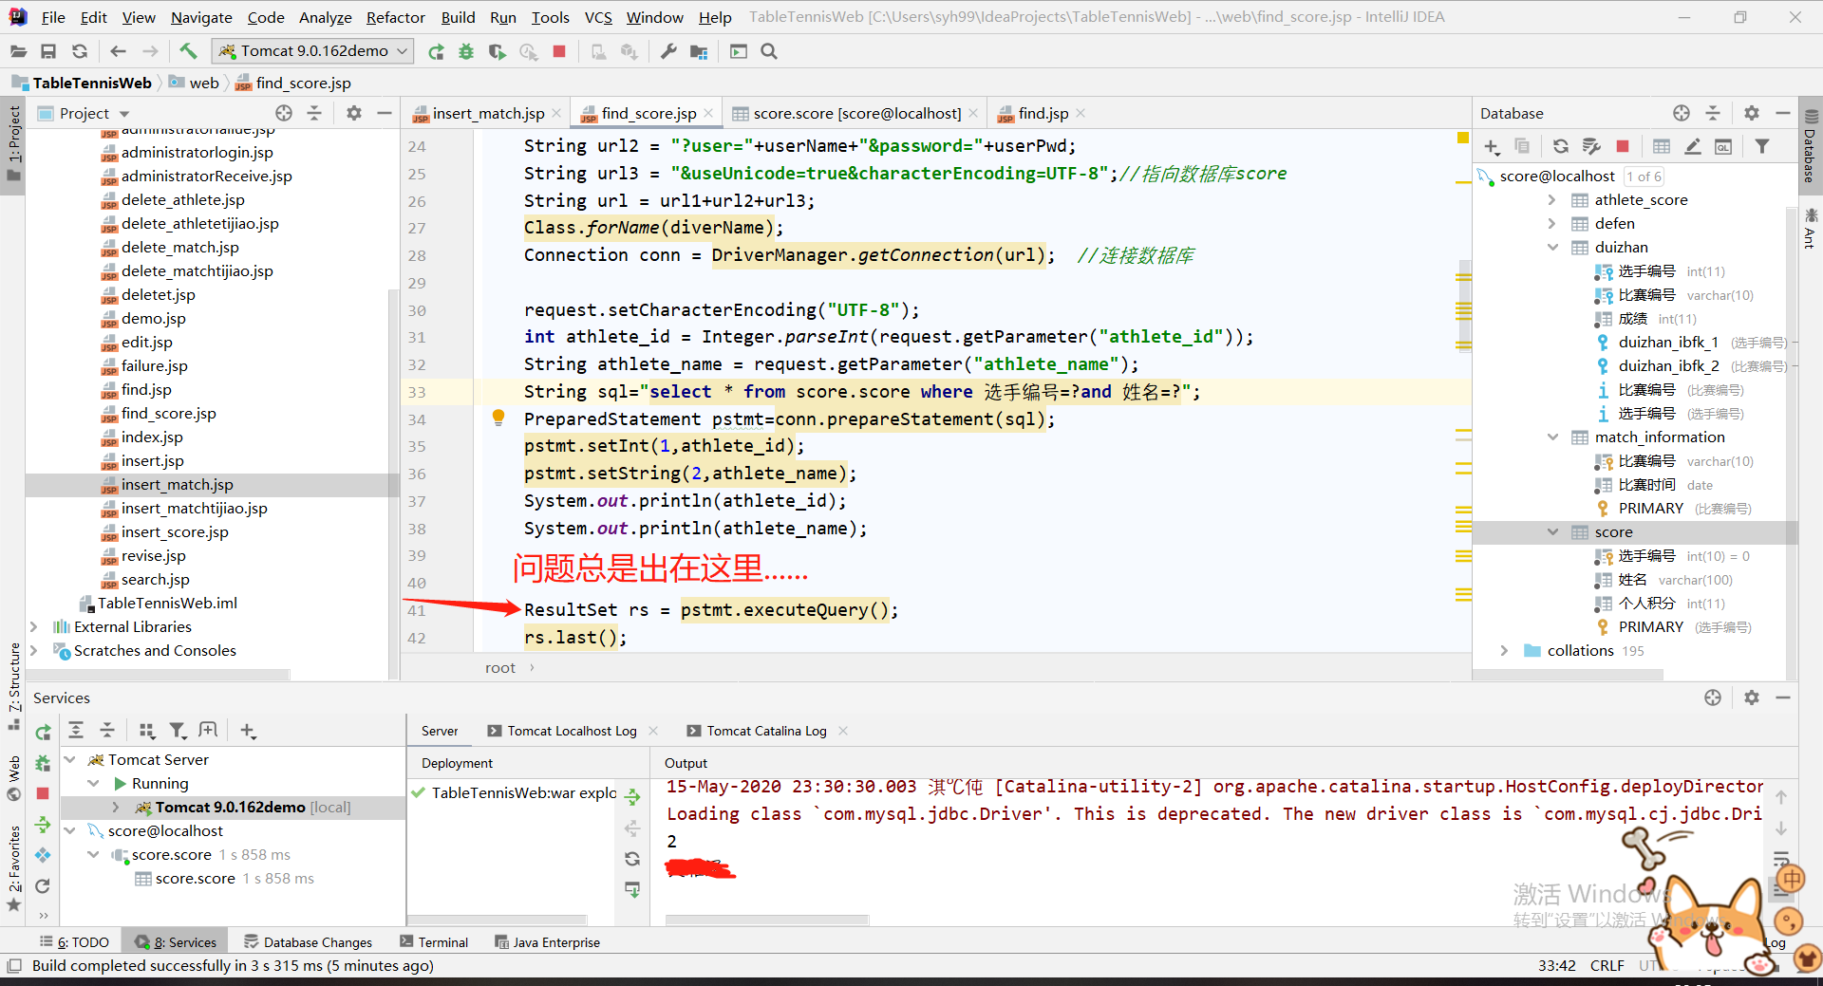
Task: Open the Refactor menu
Action: [395, 17]
